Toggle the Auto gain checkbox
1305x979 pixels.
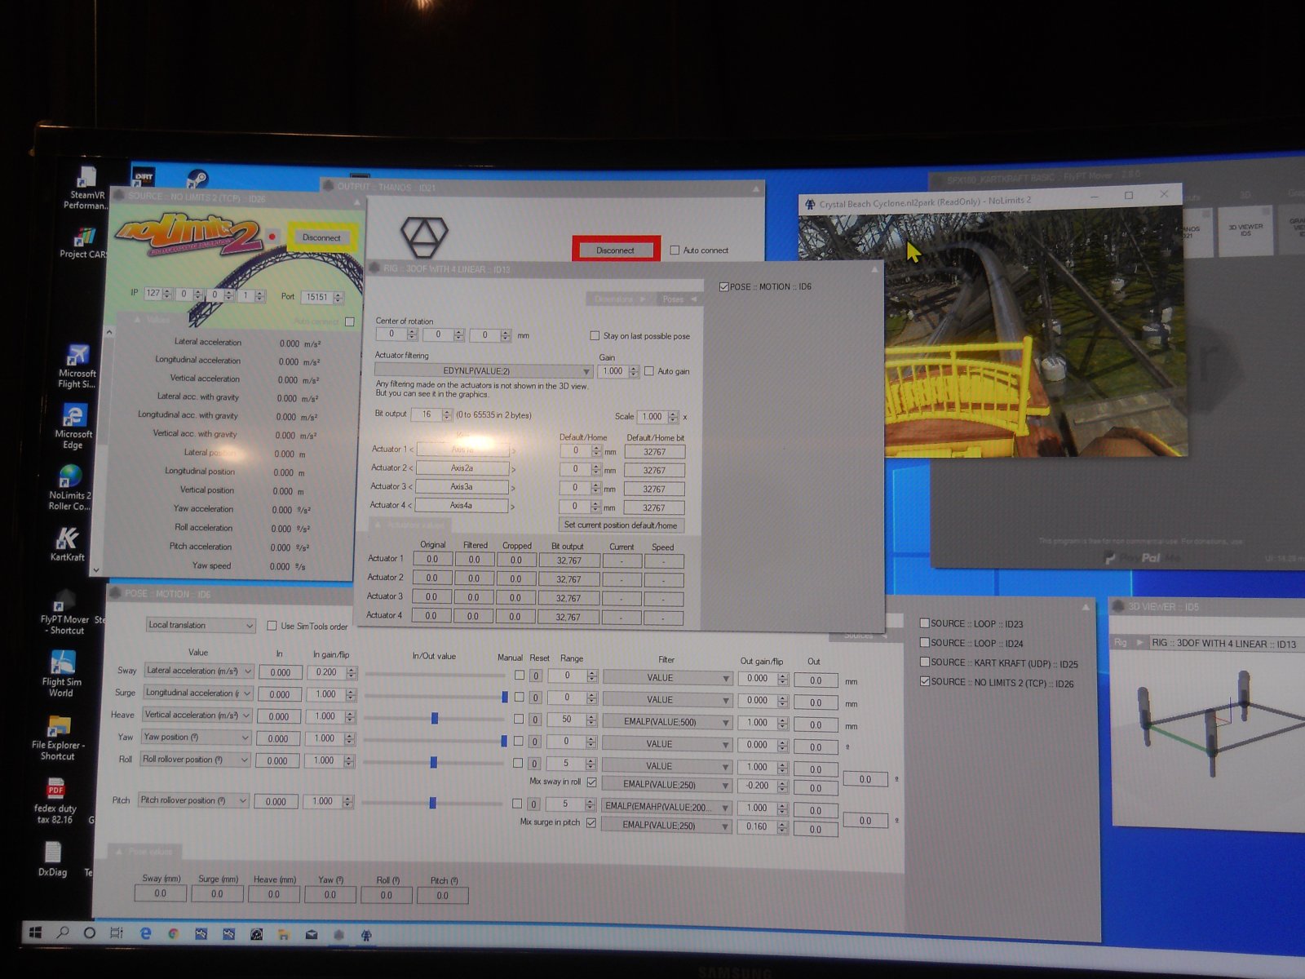click(649, 371)
